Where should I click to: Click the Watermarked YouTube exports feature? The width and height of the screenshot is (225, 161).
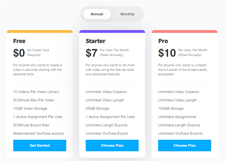pos(39,133)
